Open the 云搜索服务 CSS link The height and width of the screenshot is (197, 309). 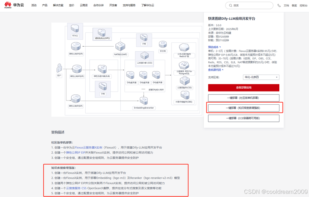76,188
